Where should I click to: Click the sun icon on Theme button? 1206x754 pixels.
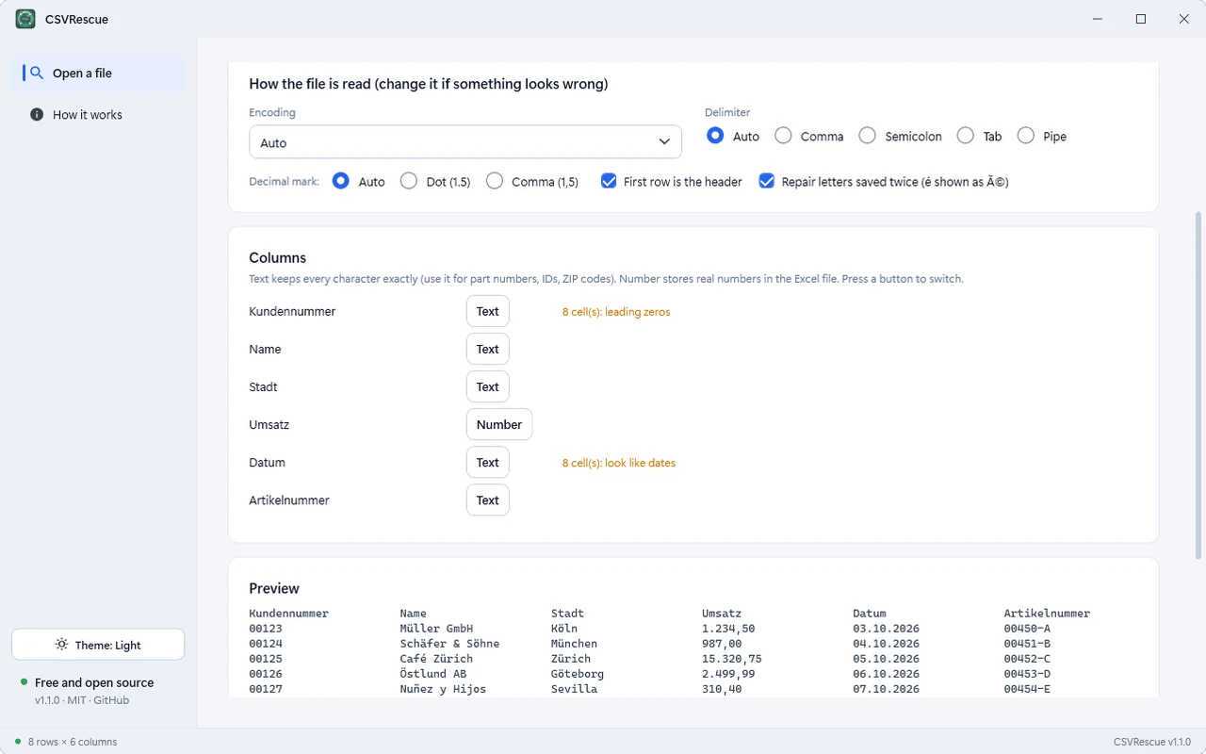click(61, 645)
